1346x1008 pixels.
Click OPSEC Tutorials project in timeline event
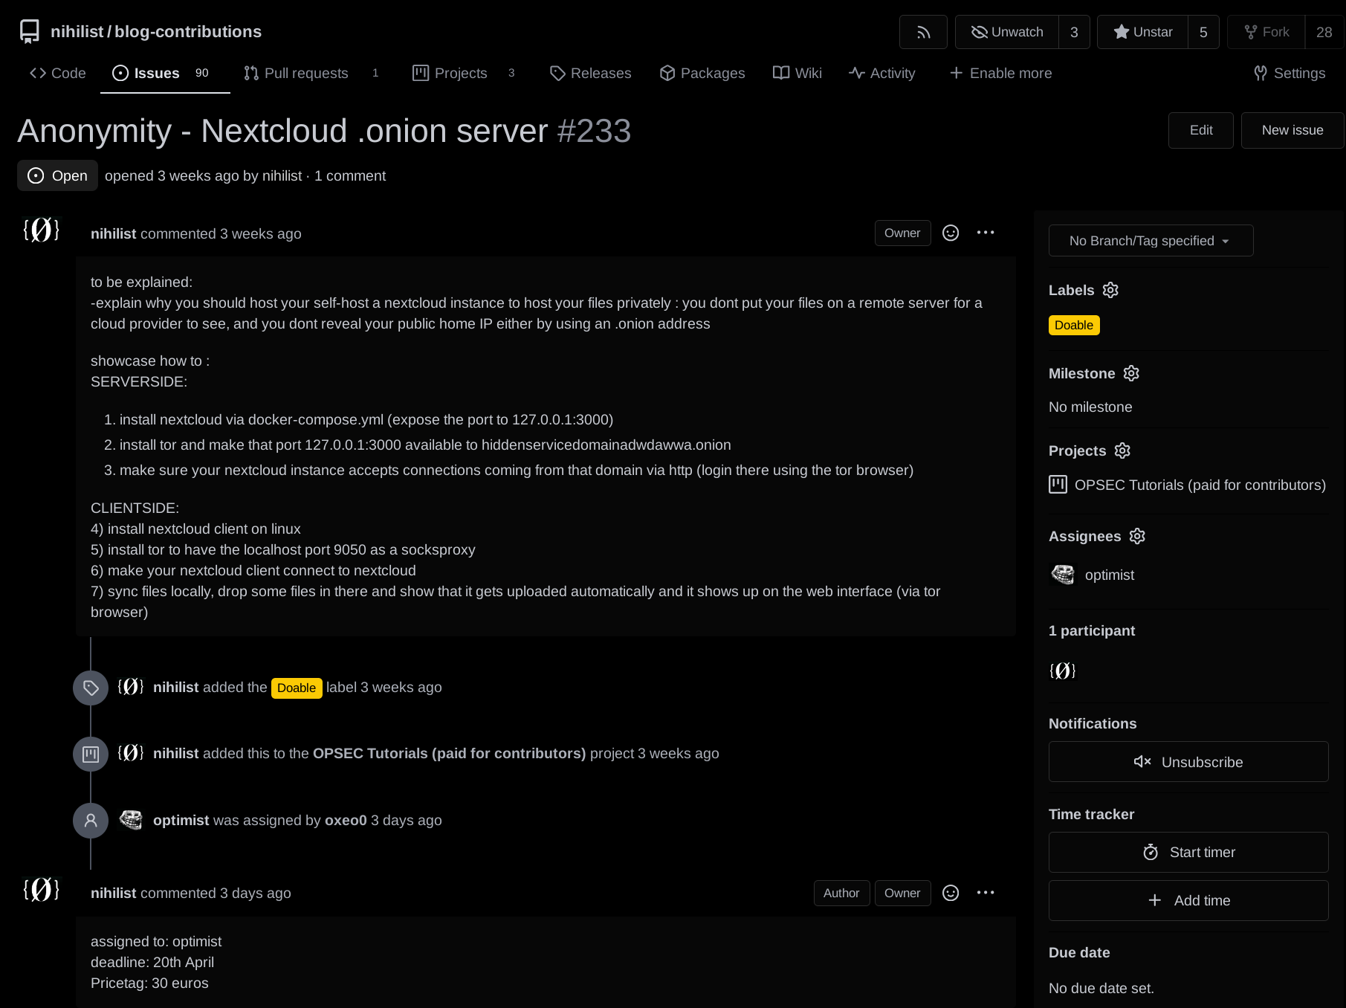click(449, 753)
